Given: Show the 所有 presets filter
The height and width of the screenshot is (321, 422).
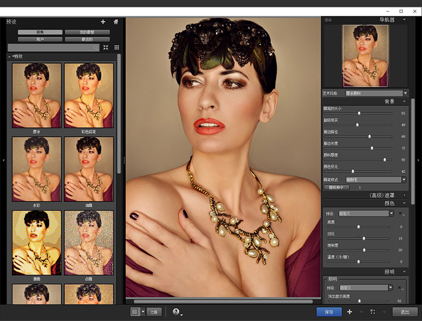Looking at the screenshot, I should point(40,32).
